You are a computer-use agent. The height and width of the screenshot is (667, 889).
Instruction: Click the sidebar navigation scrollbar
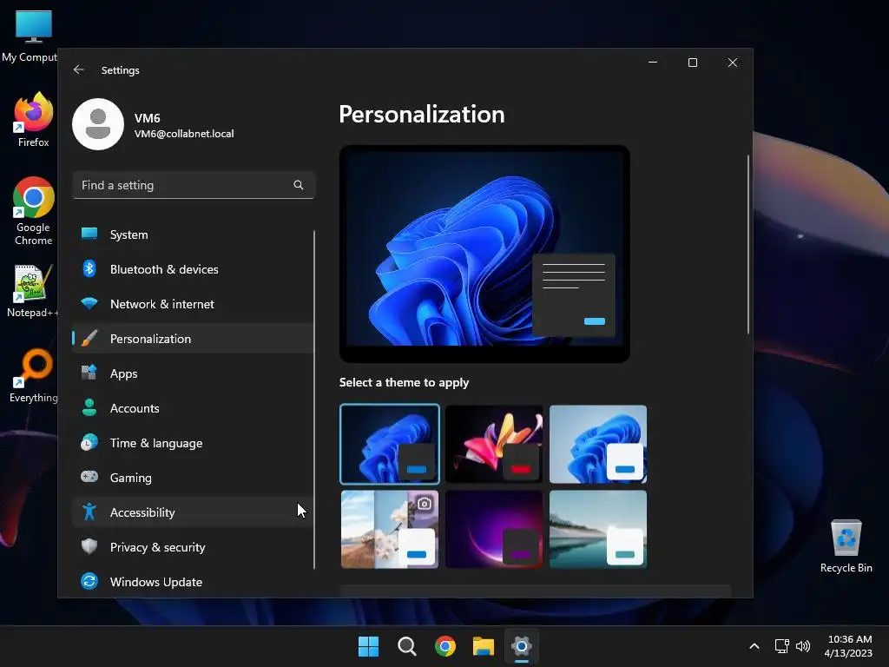point(314,400)
